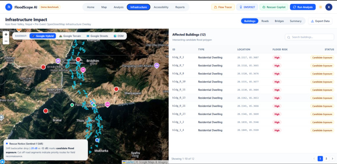Image resolution: width=337 pixels, height=164 pixels.
Task: Open the Home nav tab
Action: click(x=91, y=7)
